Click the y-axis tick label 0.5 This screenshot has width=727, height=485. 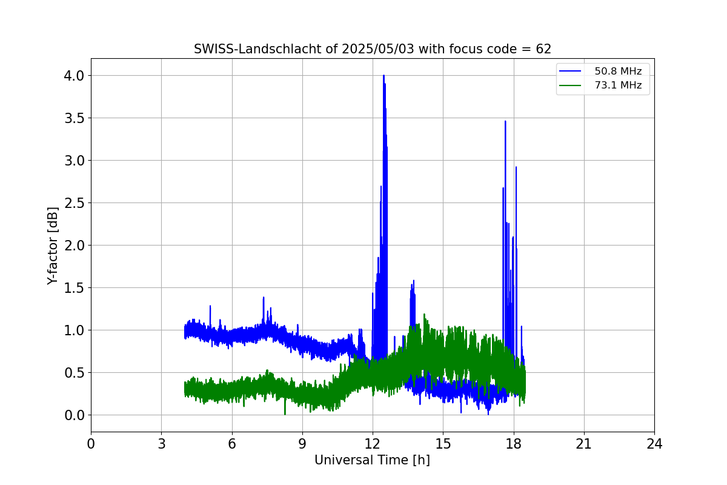(x=75, y=373)
